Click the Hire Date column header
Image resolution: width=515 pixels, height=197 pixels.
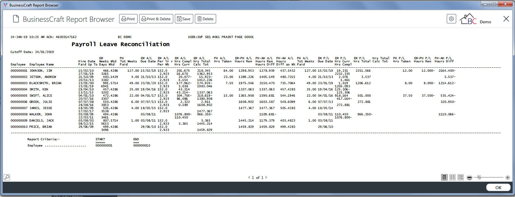coord(87,61)
